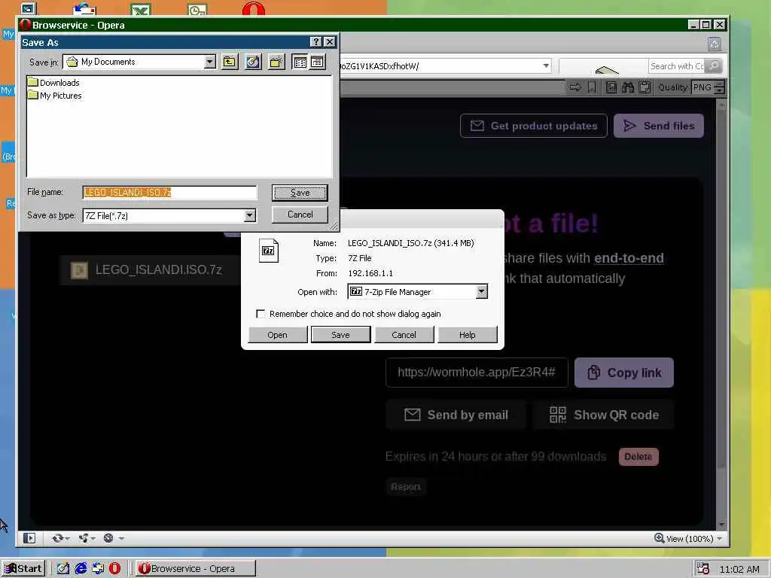771x578 pixels.
Task: Click the wormhole.app link field
Action: [477, 373]
